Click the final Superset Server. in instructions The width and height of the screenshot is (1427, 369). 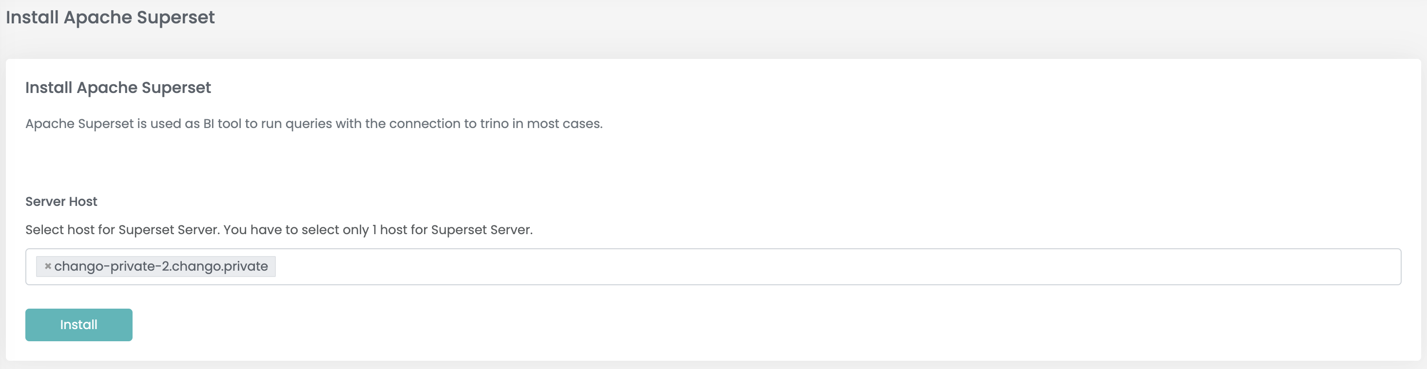click(x=482, y=230)
